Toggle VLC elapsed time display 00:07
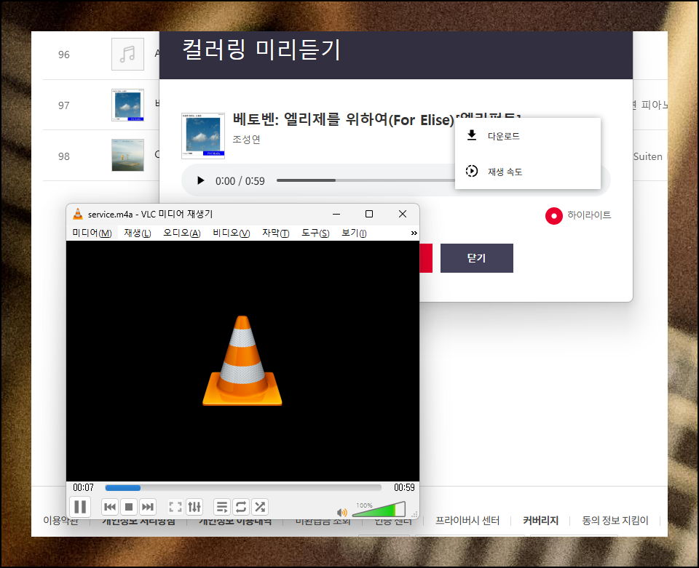This screenshot has height=568, width=699. [83, 487]
